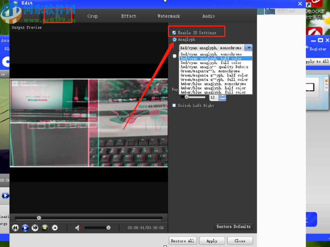Increase depth value with stepper arrows
Image resolution: width=330 pixels, height=247 pixels.
pyautogui.click(x=222, y=96)
